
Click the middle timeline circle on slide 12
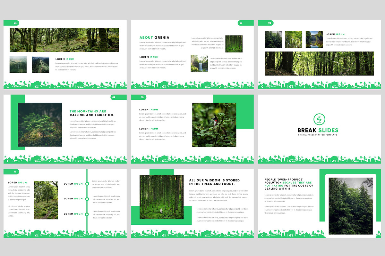pyautogui.click(x=87, y=199)
